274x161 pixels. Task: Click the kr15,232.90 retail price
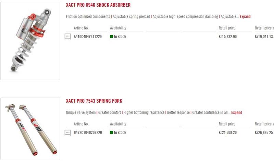click(x=227, y=37)
